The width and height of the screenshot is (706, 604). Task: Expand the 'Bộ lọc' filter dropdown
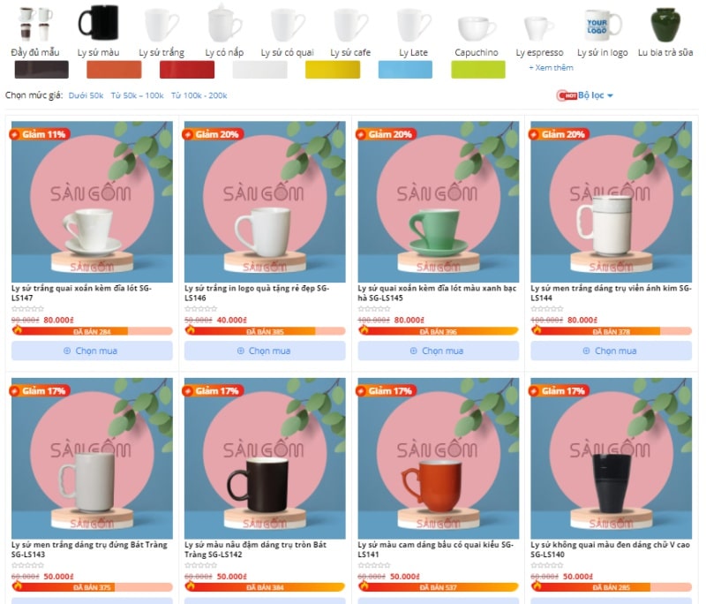[x=585, y=95]
